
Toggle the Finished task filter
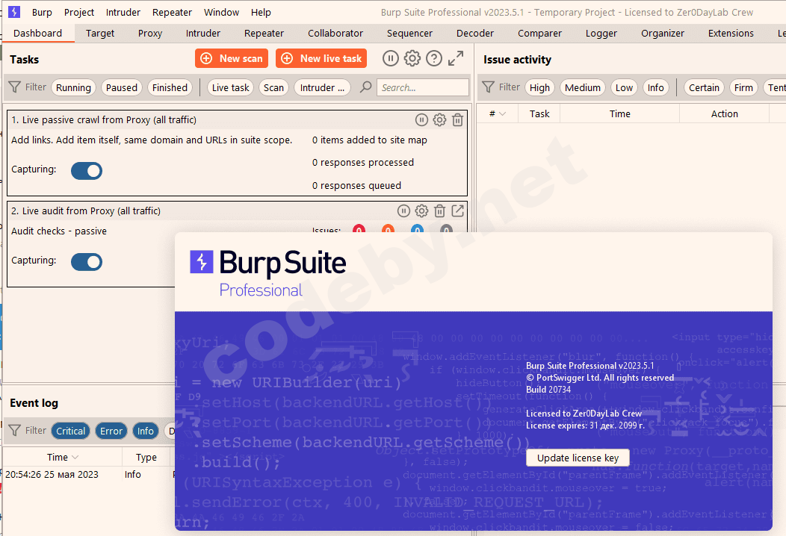tap(170, 87)
